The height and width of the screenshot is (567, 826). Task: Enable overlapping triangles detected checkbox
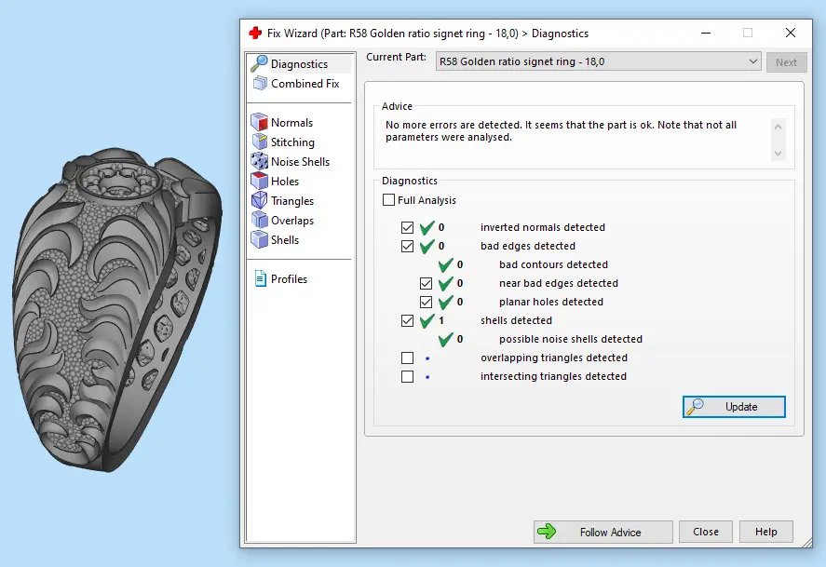pyautogui.click(x=407, y=358)
